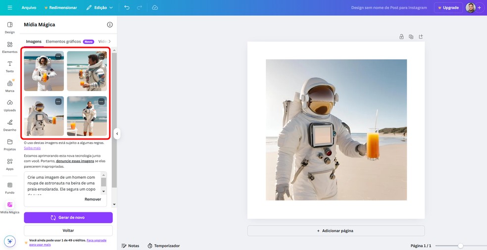Viewport: 487px width, 250px height.
Task: Click the Novo badge beside Elementos gráficos
Action: (x=89, y=42)
